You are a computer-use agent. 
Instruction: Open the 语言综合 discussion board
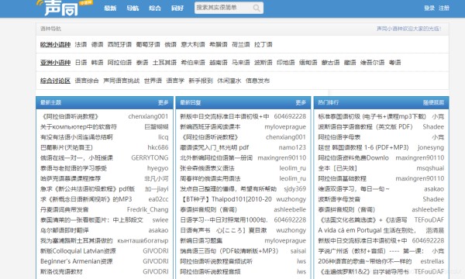point(87,81)
